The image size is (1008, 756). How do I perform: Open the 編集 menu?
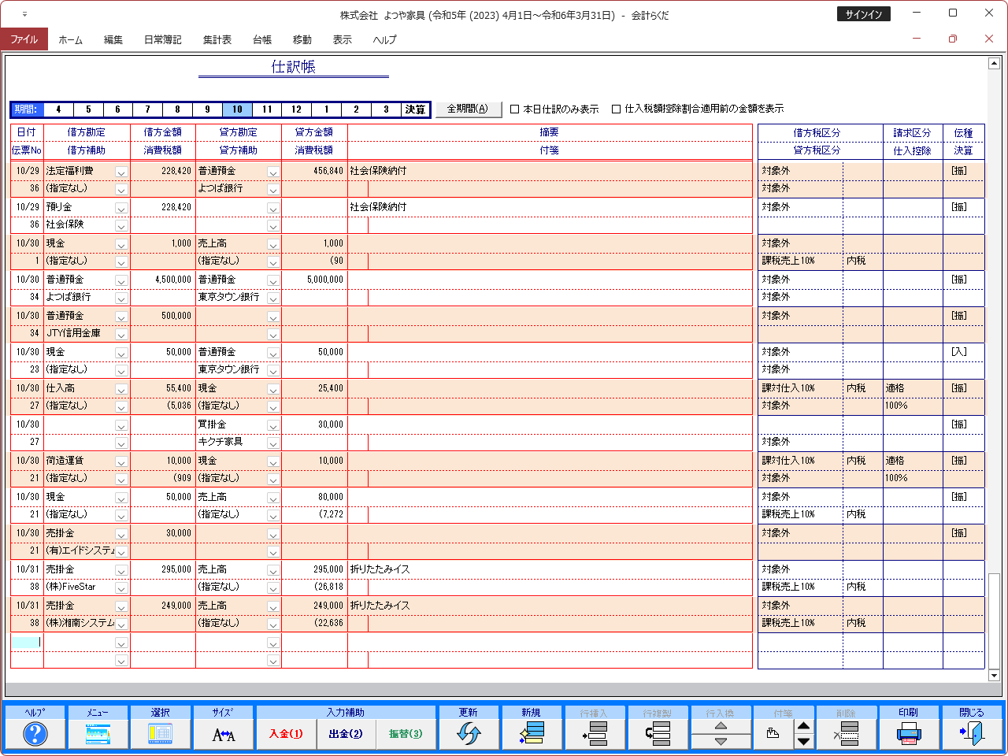tap(113, 39)
